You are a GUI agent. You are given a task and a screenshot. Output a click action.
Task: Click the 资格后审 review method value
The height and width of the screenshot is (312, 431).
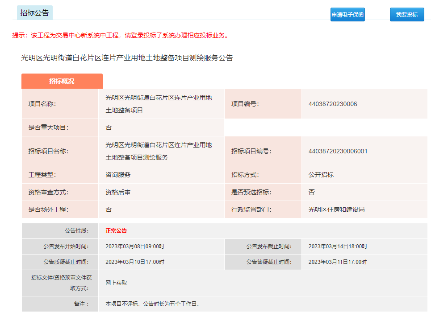[x=118, y=192]
